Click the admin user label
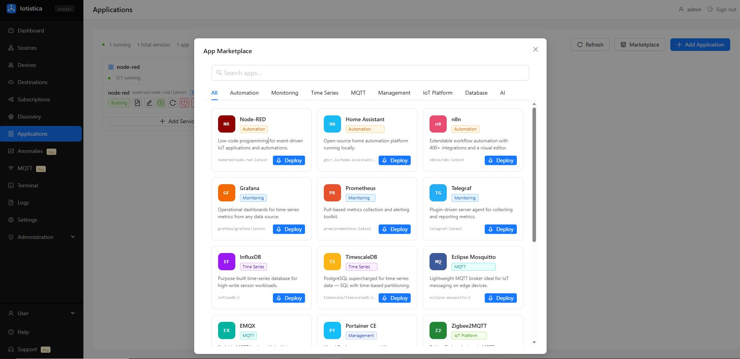 pos(690,9)
